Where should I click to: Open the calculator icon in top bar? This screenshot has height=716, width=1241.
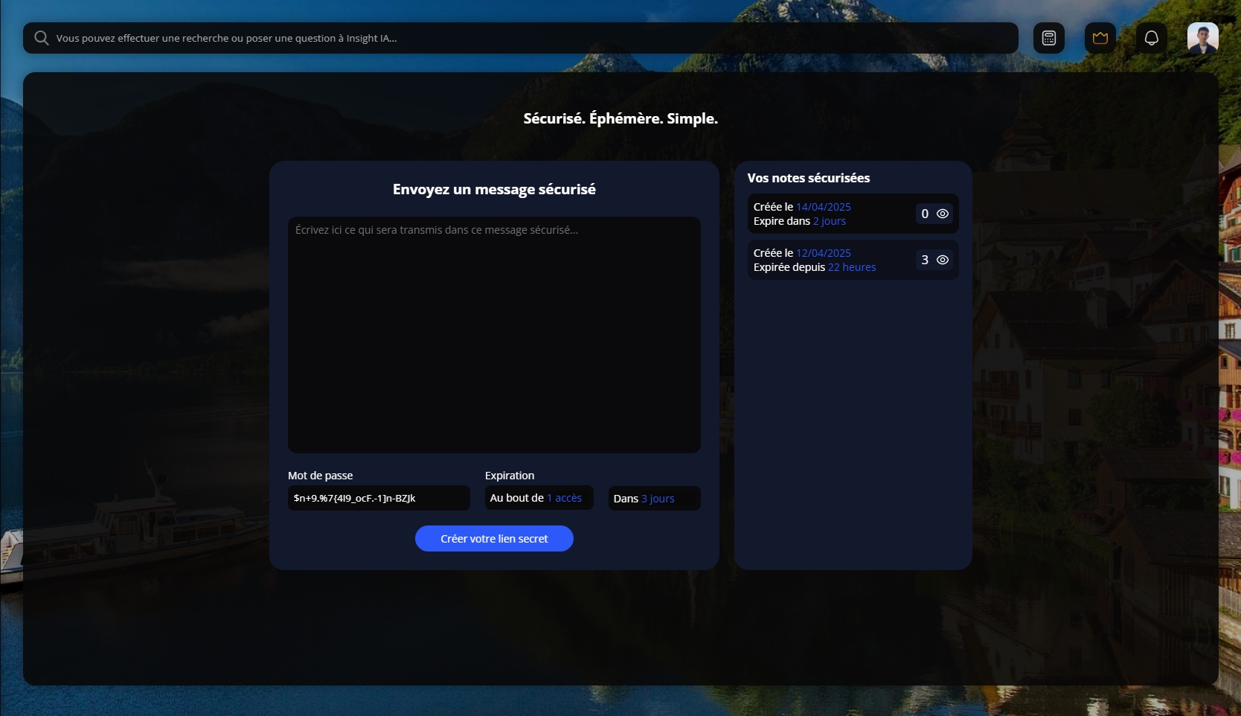tap(1048, 38)
